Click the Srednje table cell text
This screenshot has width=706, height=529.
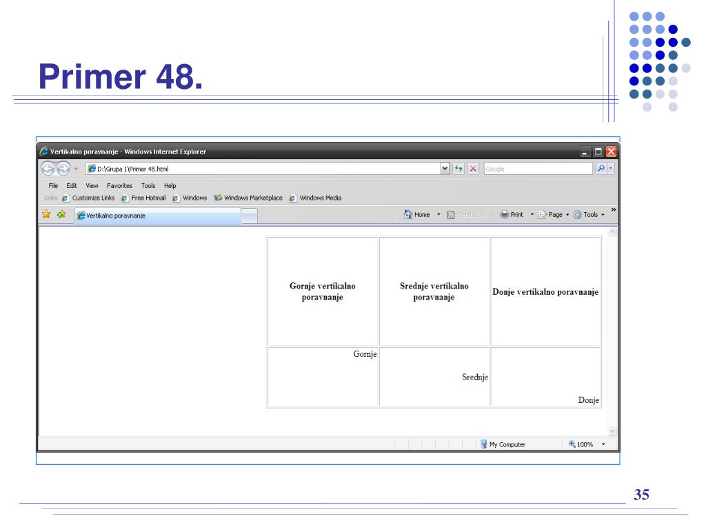click(475, 377)
